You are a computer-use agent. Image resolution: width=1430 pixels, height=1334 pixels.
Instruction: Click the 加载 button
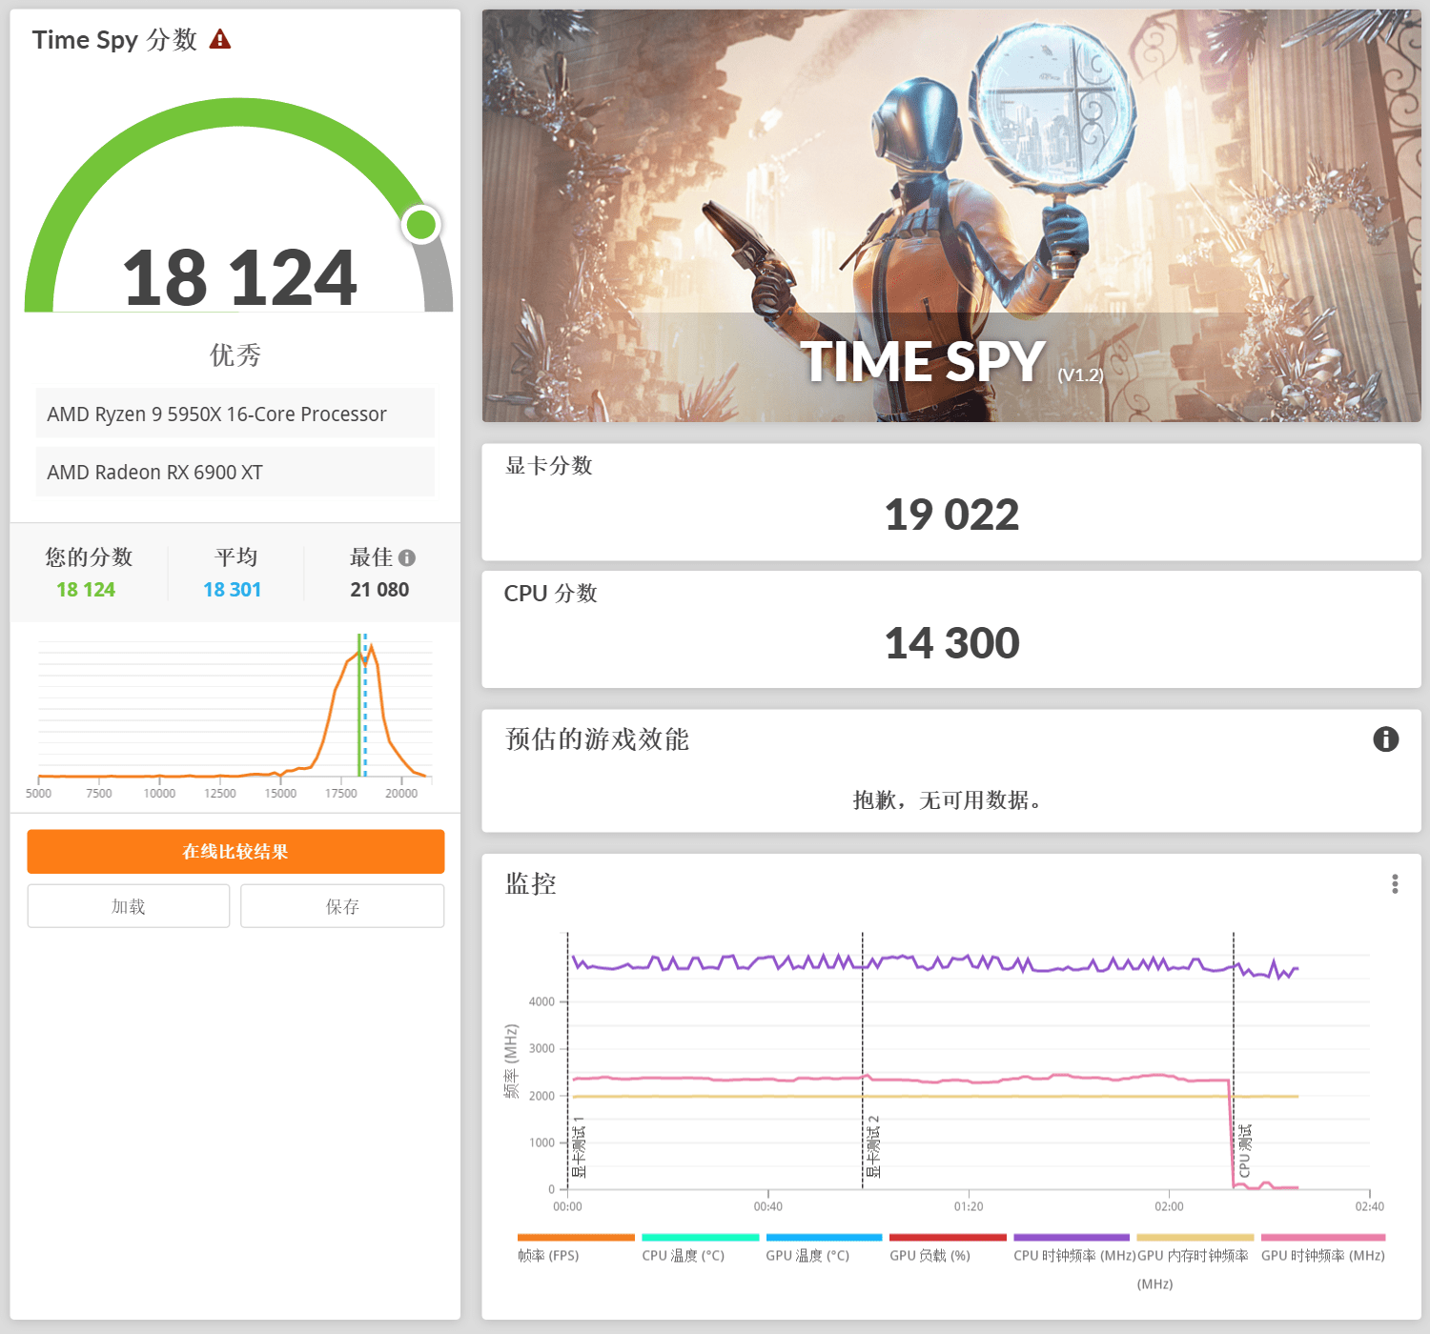129,906
